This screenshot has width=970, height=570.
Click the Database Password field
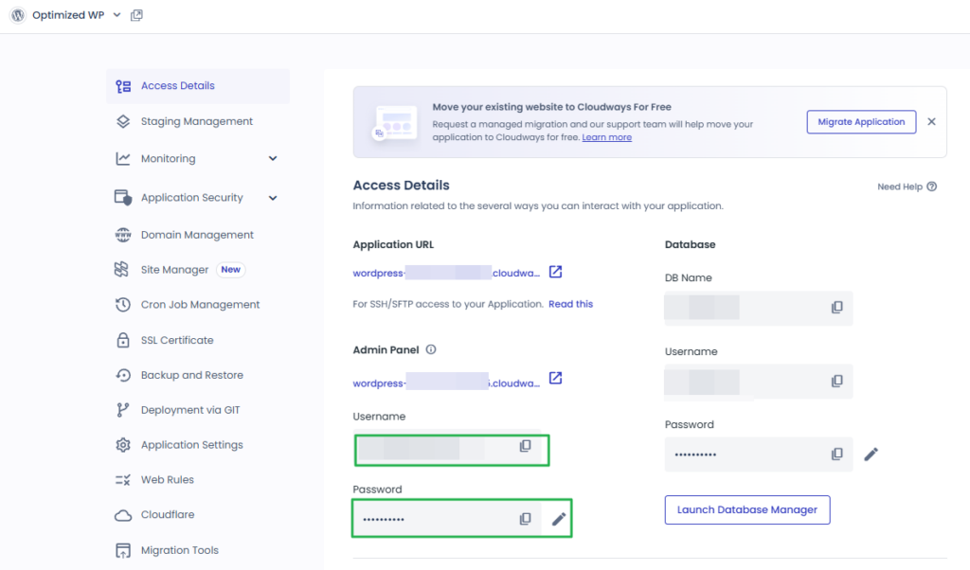759,454
